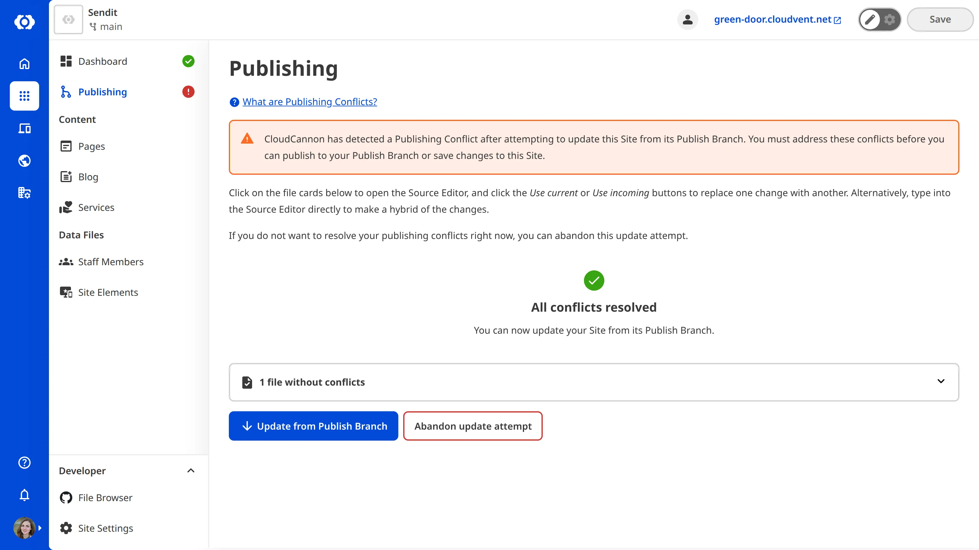The width and height of the screenshot is (979, 550).
Task: Click the All conflicts resolved green checkmark
Action: click(594, 280)
